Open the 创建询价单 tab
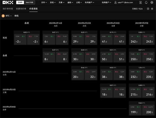 point(21,9)
